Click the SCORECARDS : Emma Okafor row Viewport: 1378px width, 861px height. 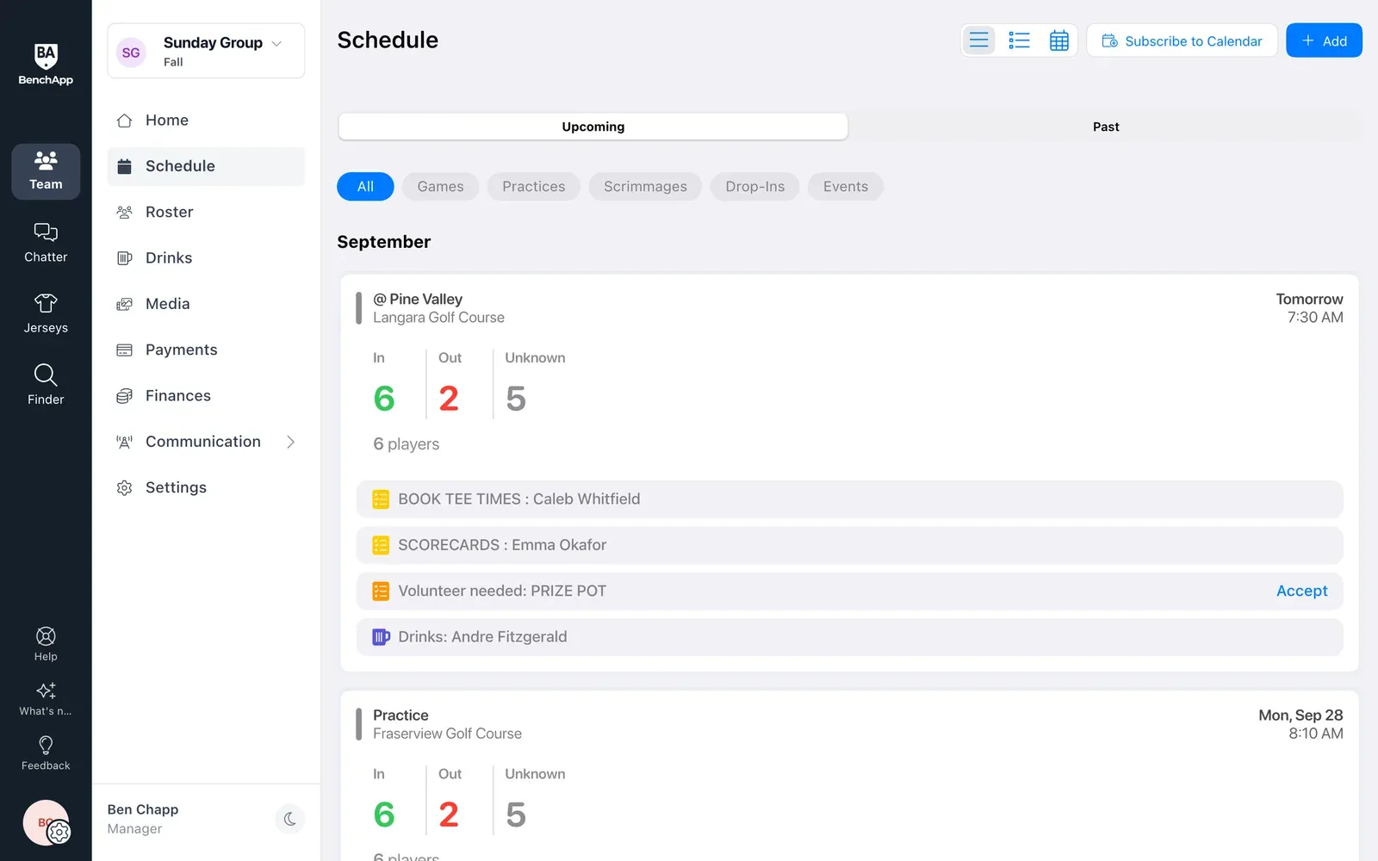849,545
